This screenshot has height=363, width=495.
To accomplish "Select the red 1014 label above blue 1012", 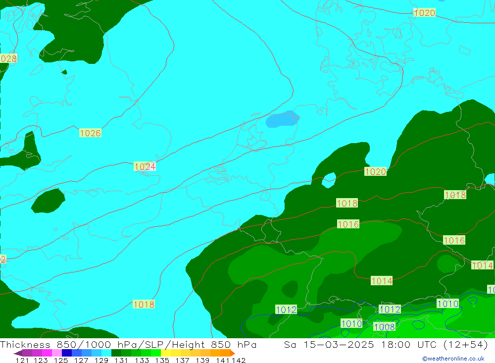I will [x=382, y=281].
